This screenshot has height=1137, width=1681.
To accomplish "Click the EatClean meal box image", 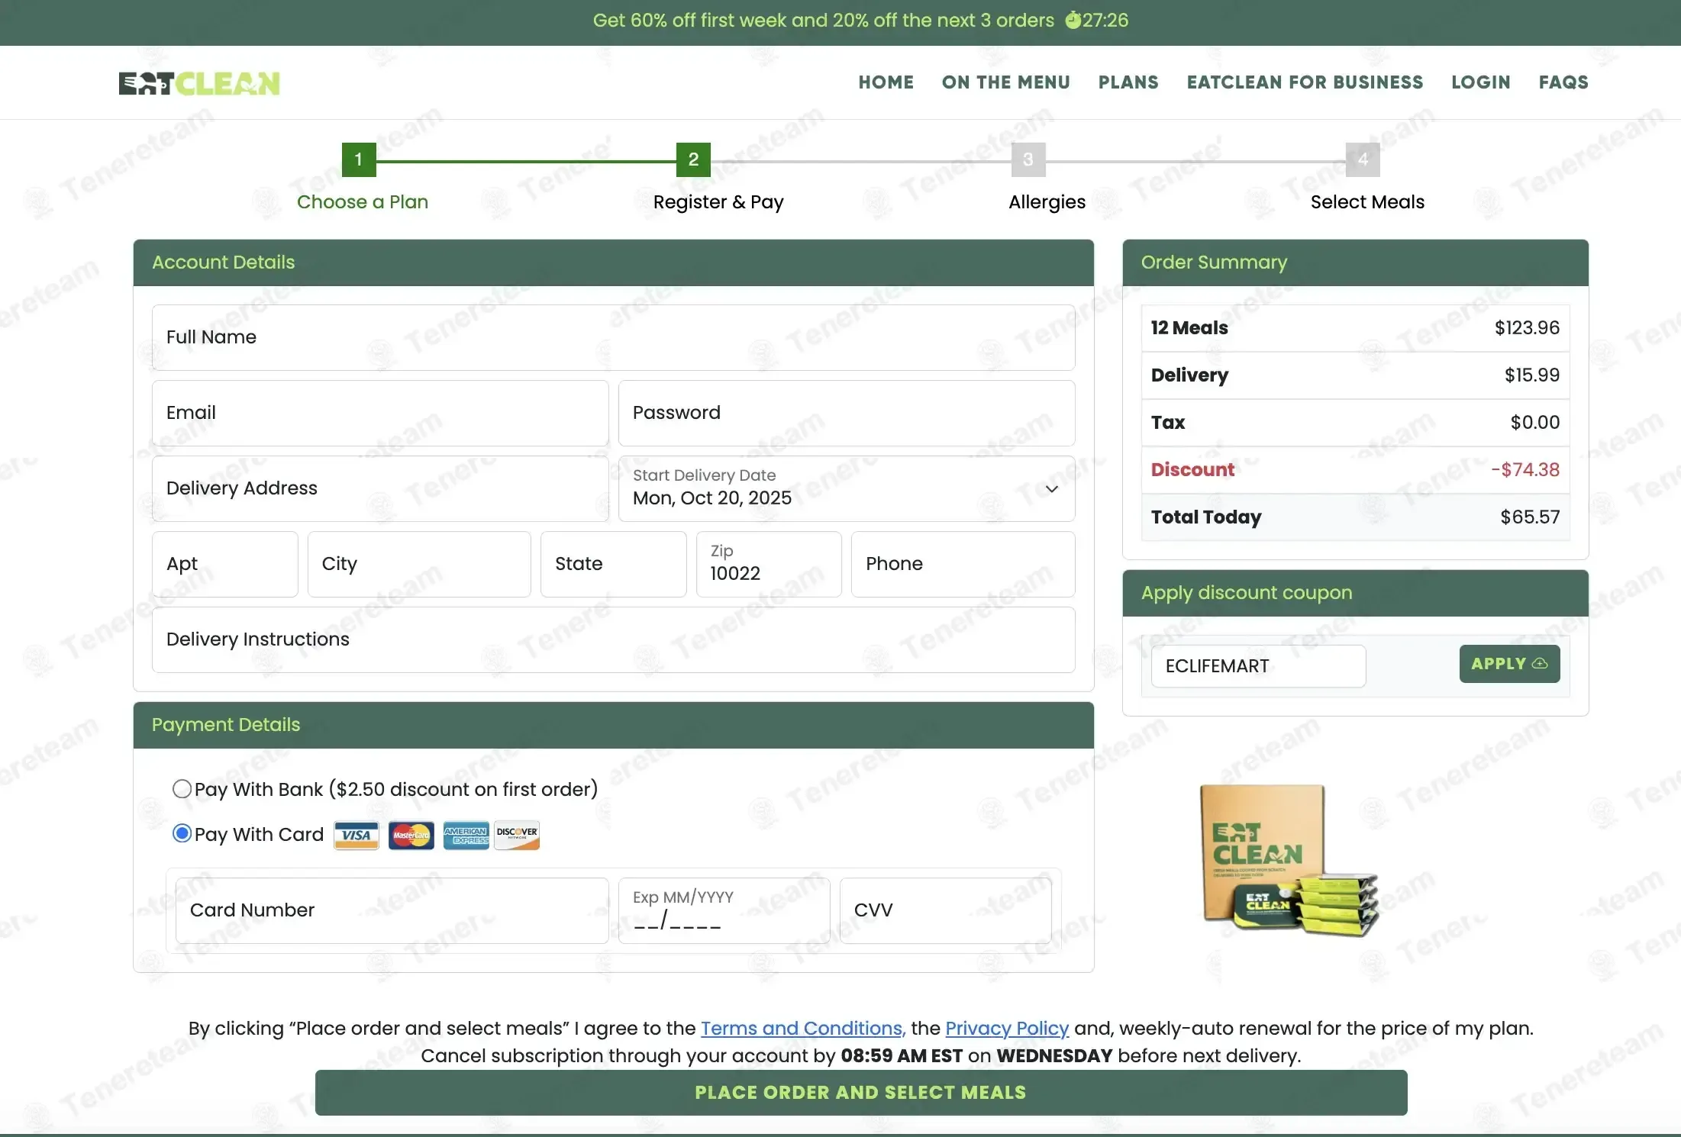I will point(1290,860).
